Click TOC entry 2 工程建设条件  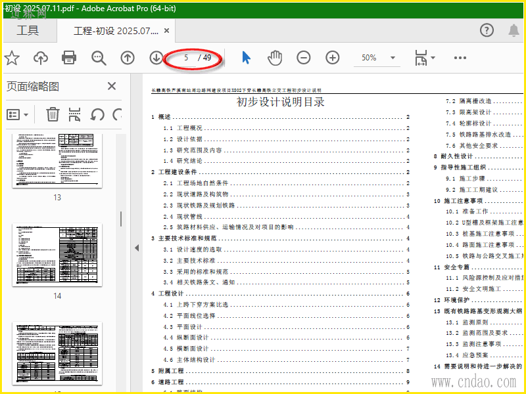[x=281, y=172]
